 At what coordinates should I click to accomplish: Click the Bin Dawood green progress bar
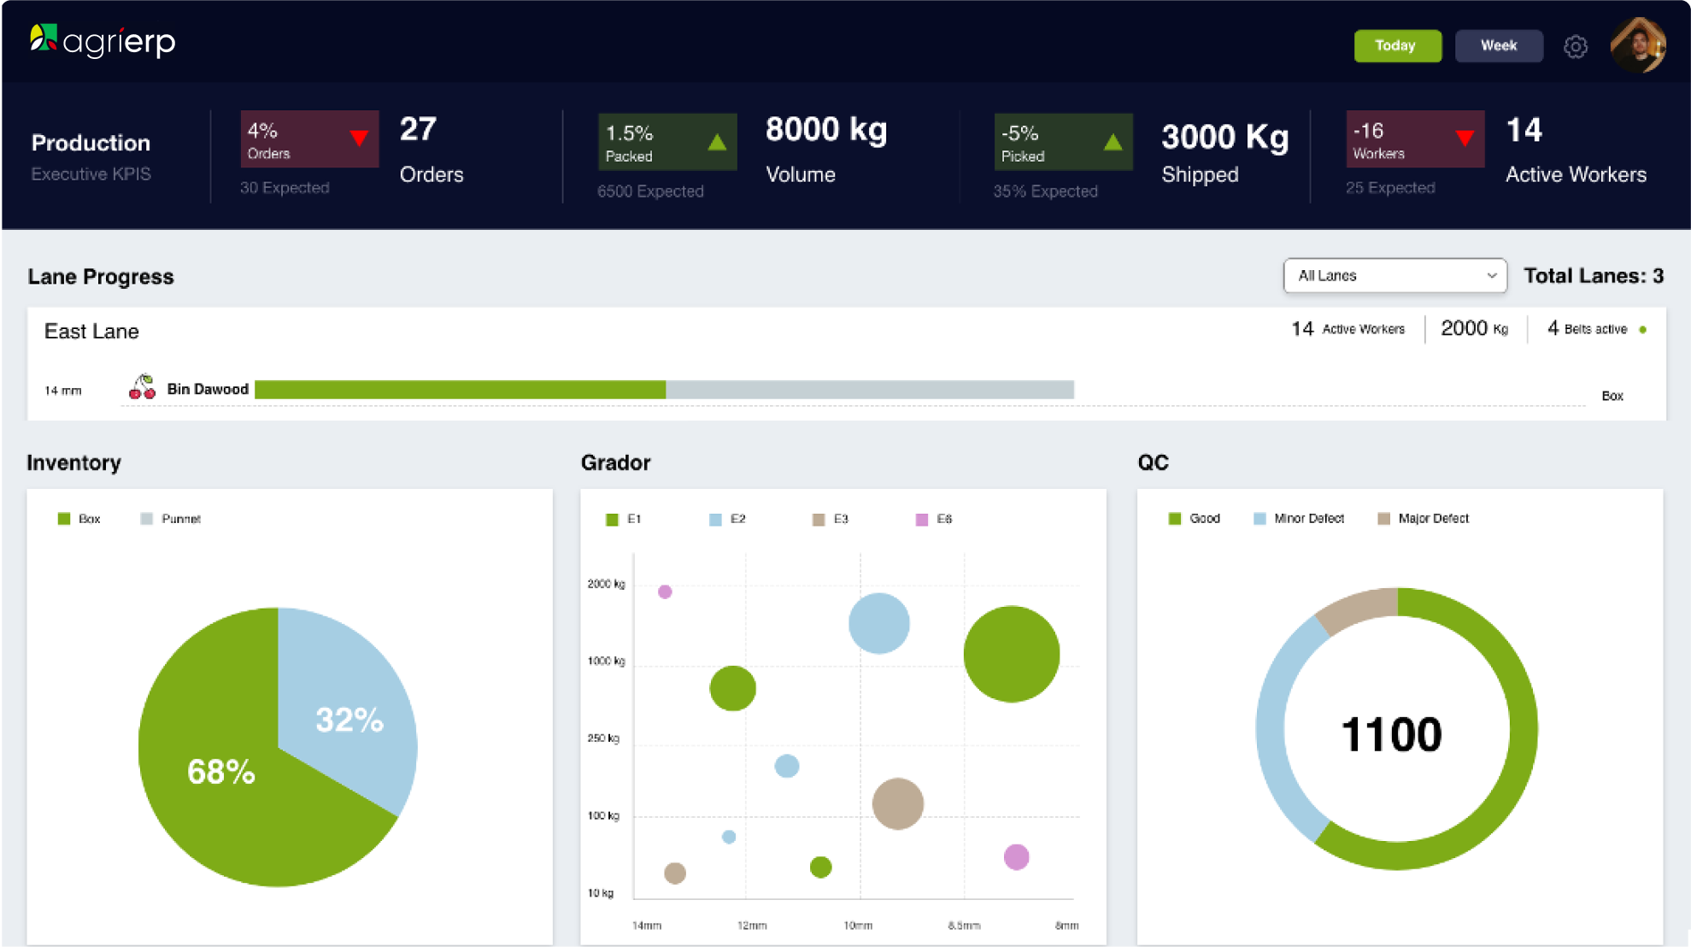[461, 389]
